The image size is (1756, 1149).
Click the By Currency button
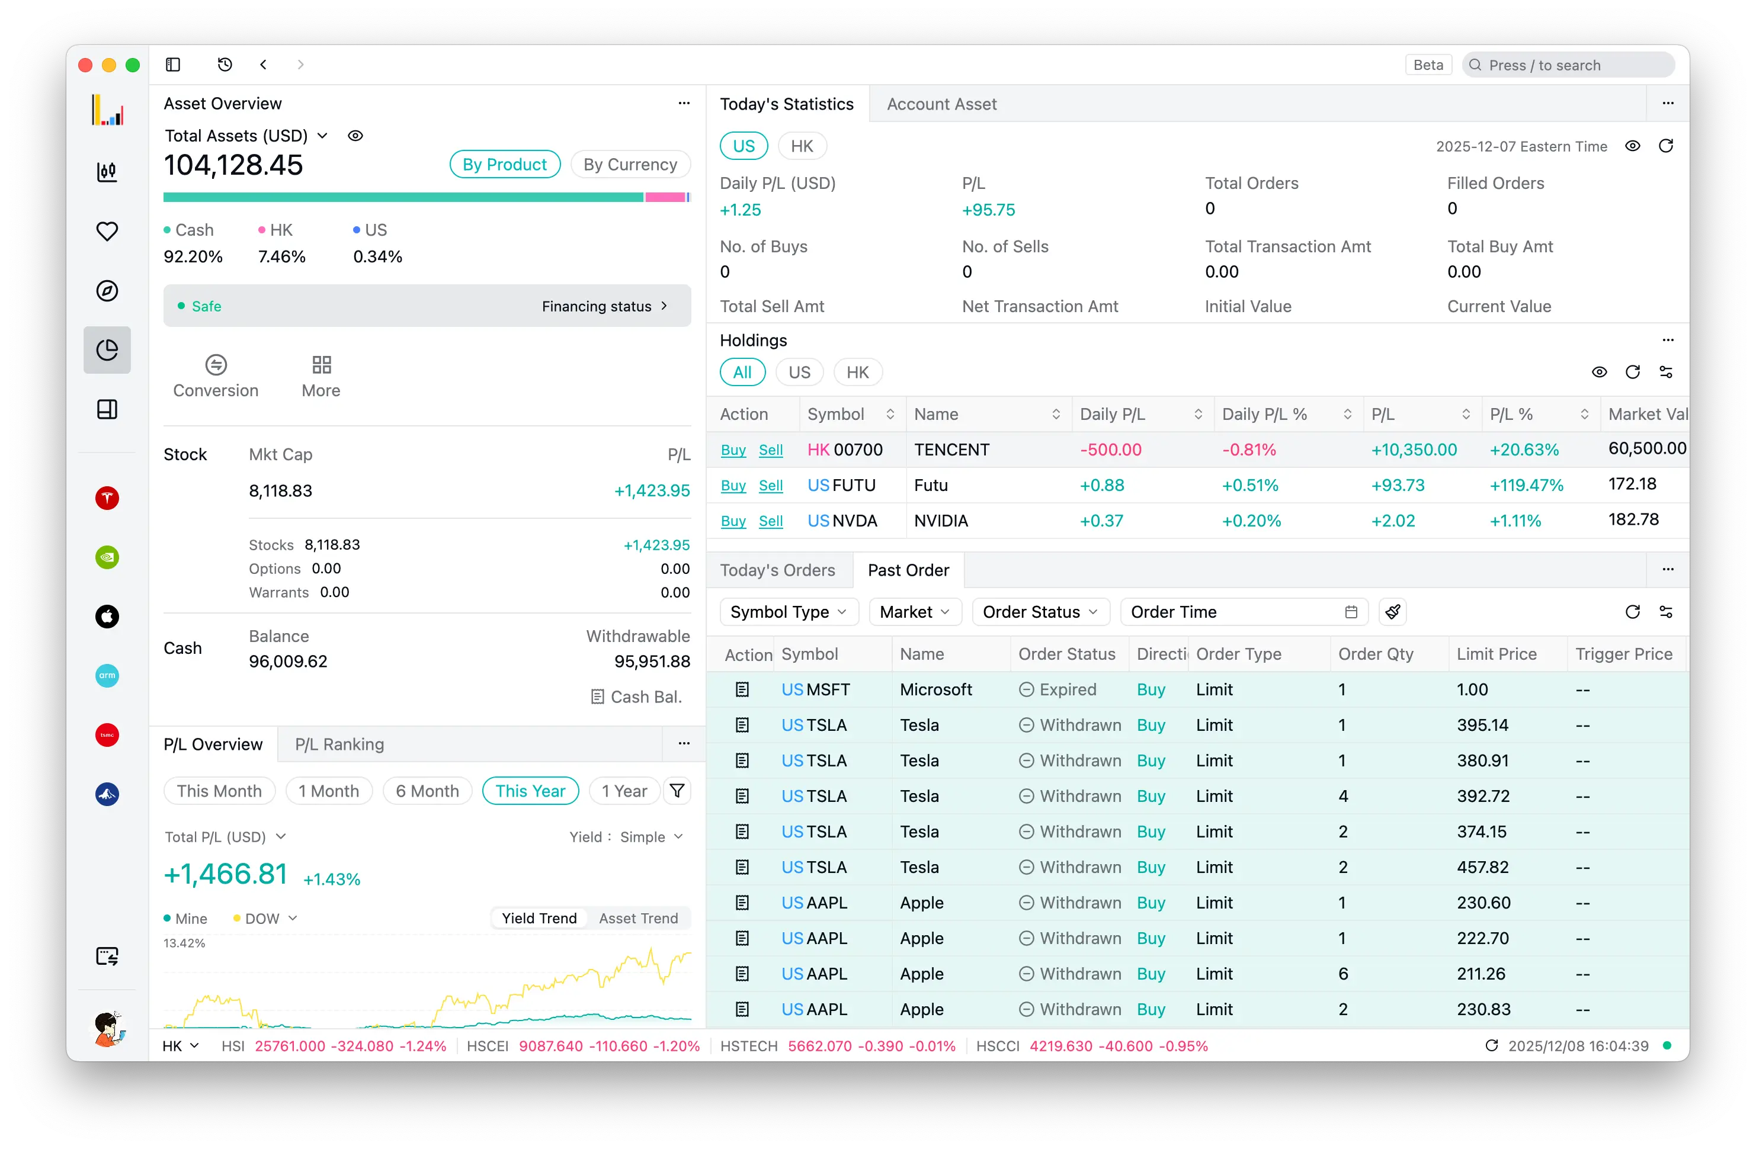click(x=630, y=165)
